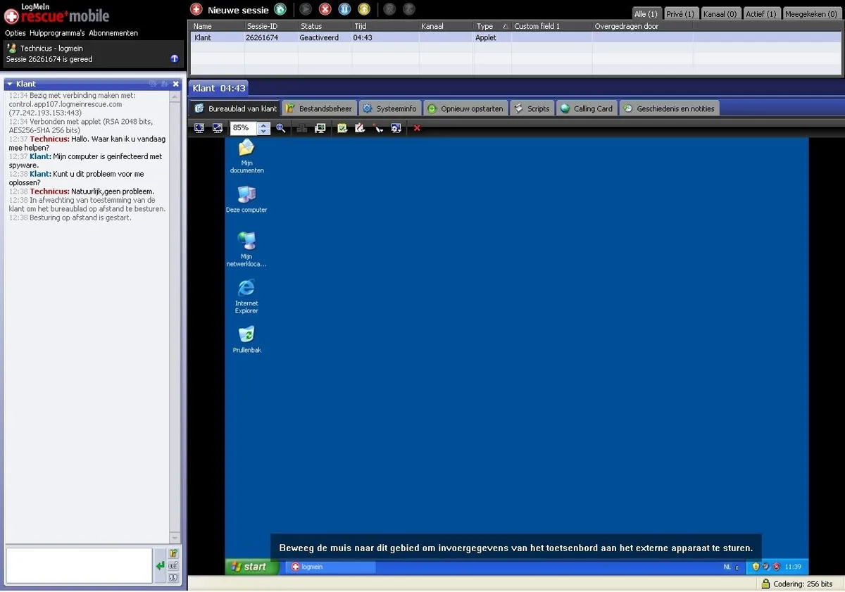The image size is (845, 592).
Task: Open the Hulpprogramma's menu
Action: [x=57, y=33]
